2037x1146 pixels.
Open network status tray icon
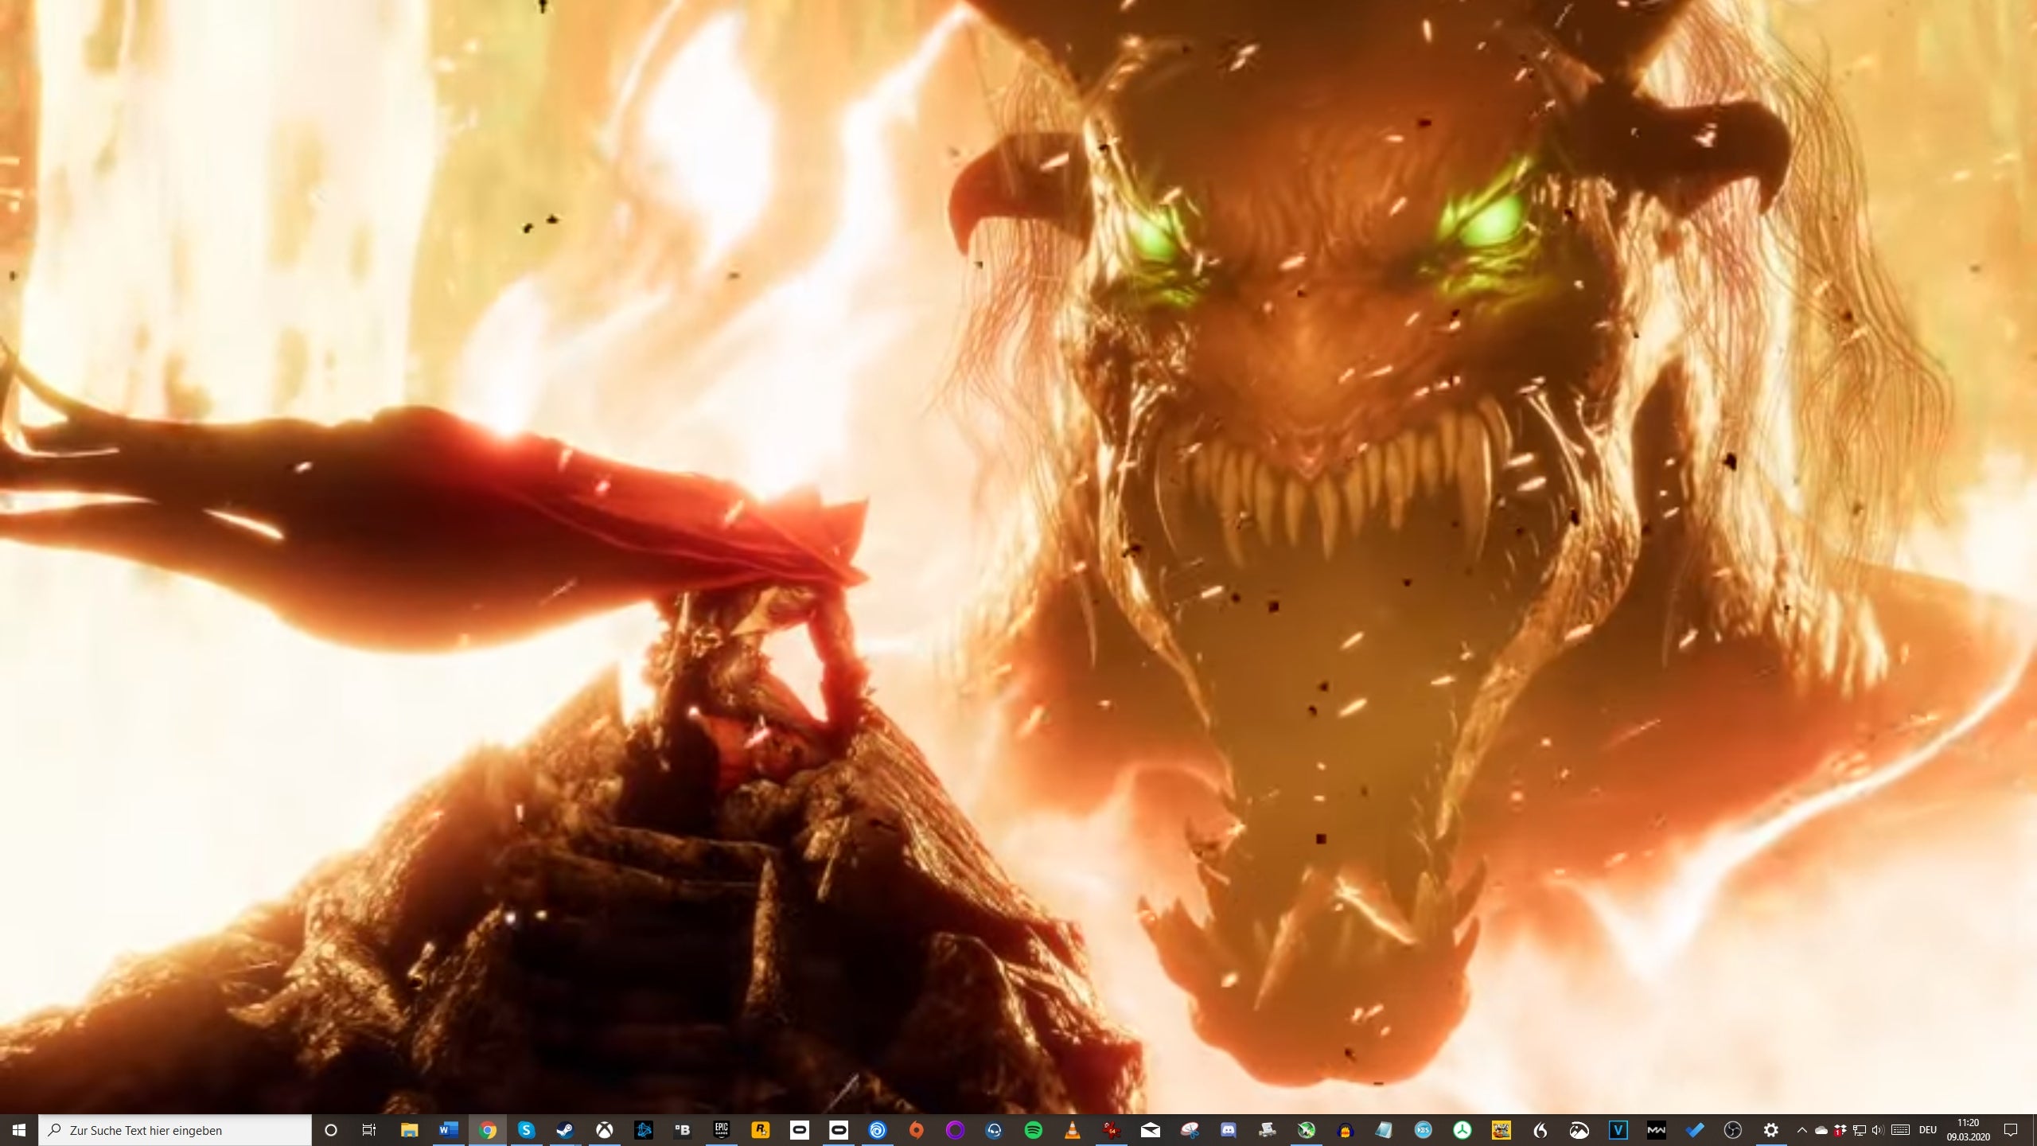pyautogui.click(x=1860, y=1130)
